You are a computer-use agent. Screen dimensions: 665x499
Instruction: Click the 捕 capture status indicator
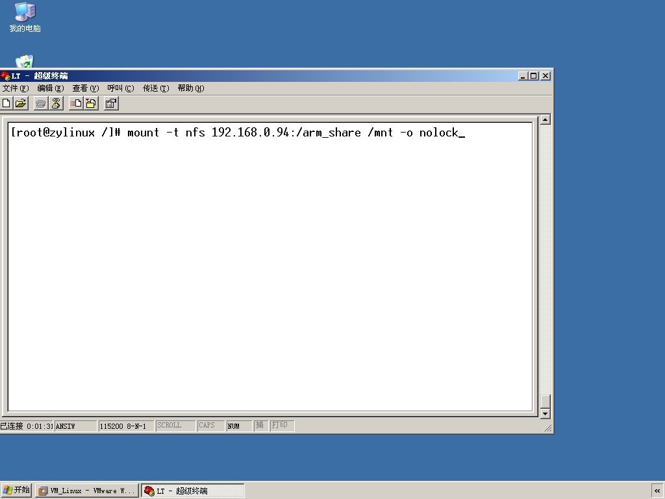[x=260, y=426]
